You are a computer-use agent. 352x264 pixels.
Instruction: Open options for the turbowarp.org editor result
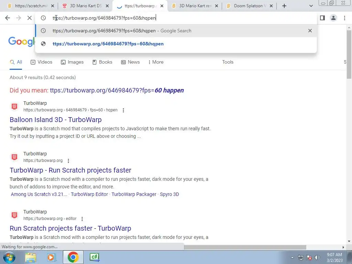coord(82,219)
